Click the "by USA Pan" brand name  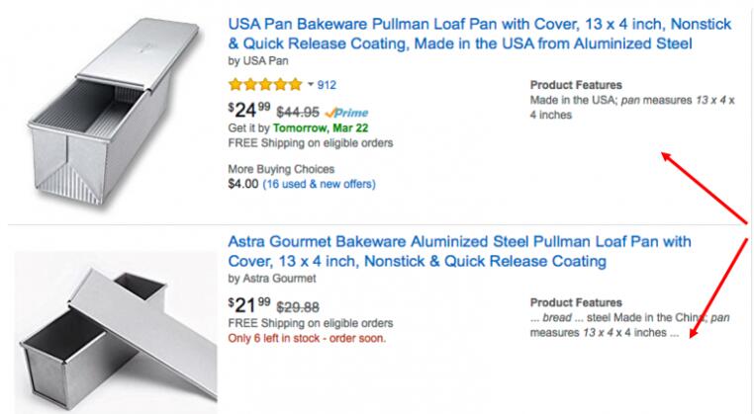[259, 60]
